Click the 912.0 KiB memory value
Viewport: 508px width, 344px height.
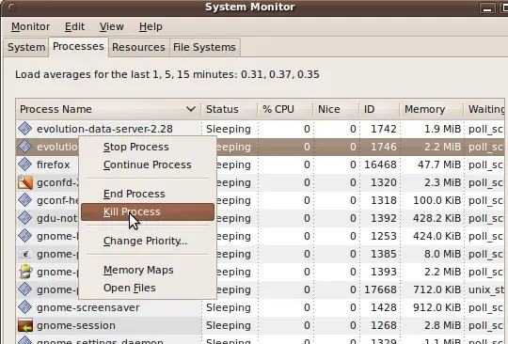(437, 307)
